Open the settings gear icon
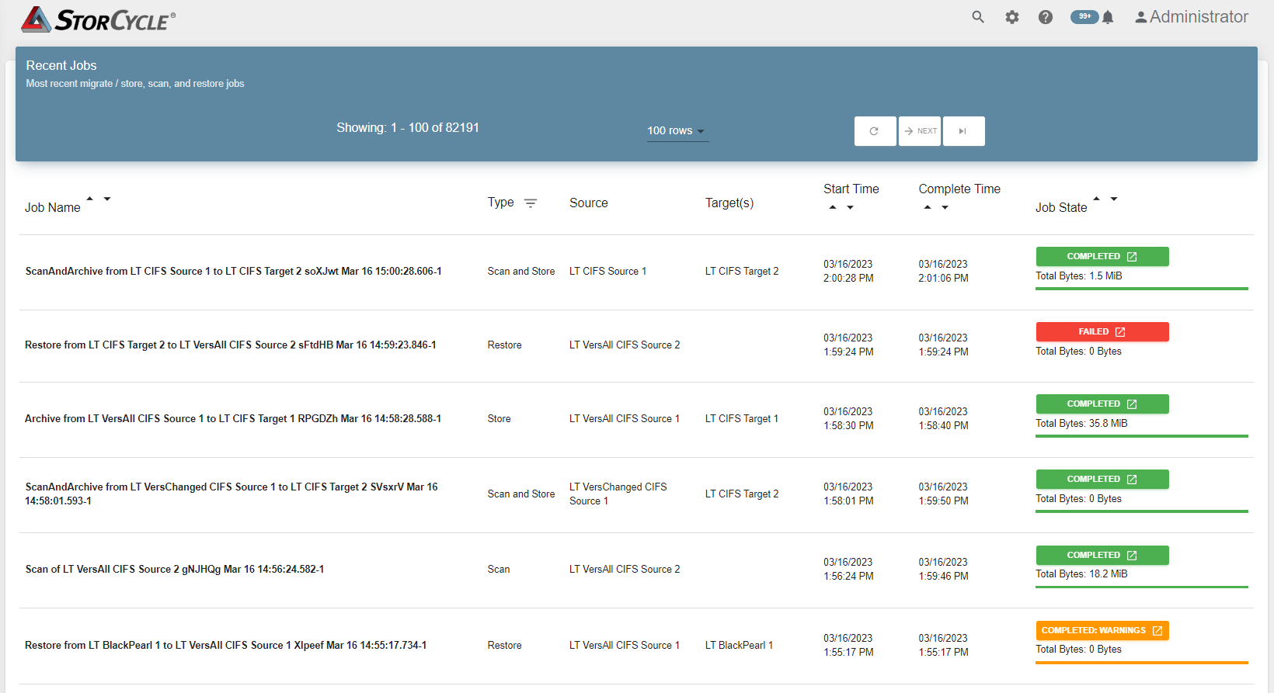This screenshot has height=693, width=1274. [x=1012, y=17]
